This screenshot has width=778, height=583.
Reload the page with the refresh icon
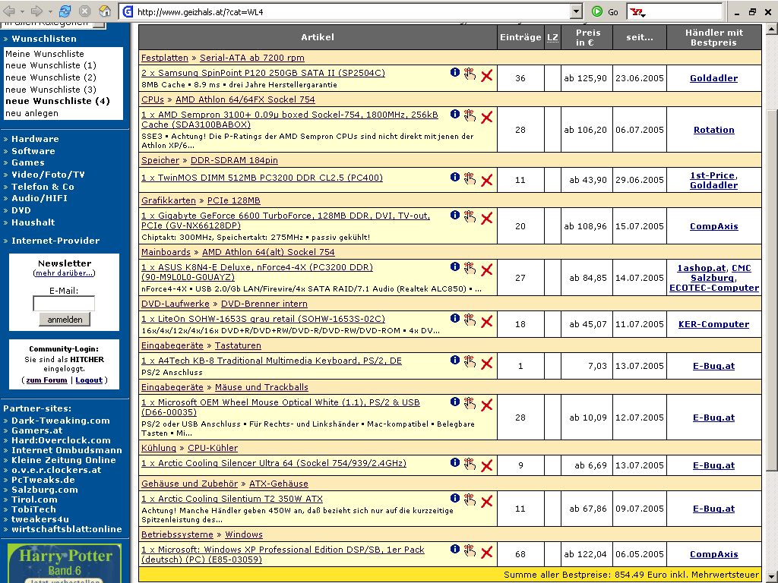point(65,11)
